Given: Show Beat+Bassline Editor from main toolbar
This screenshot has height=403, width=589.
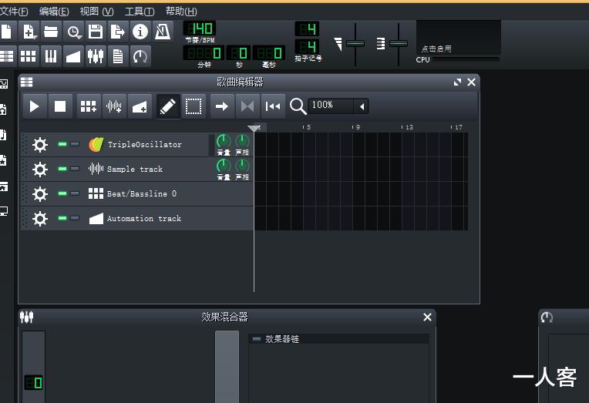Looking at the screenshot, I should [29, 56].
